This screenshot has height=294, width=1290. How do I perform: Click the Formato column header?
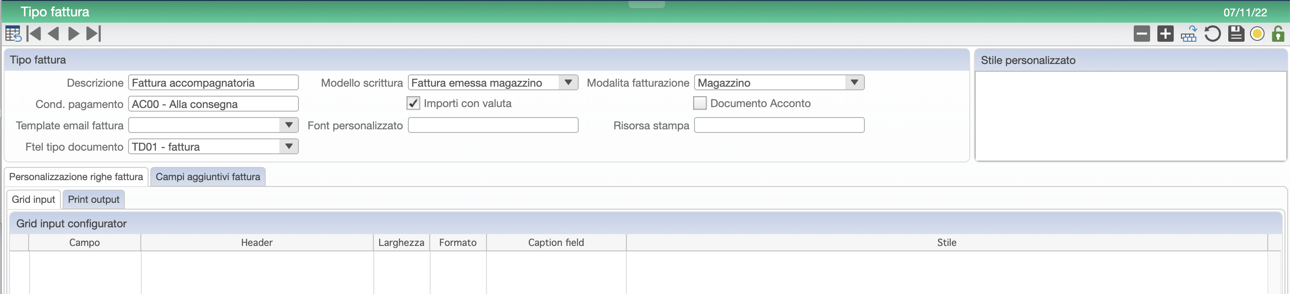pos(458,242)
